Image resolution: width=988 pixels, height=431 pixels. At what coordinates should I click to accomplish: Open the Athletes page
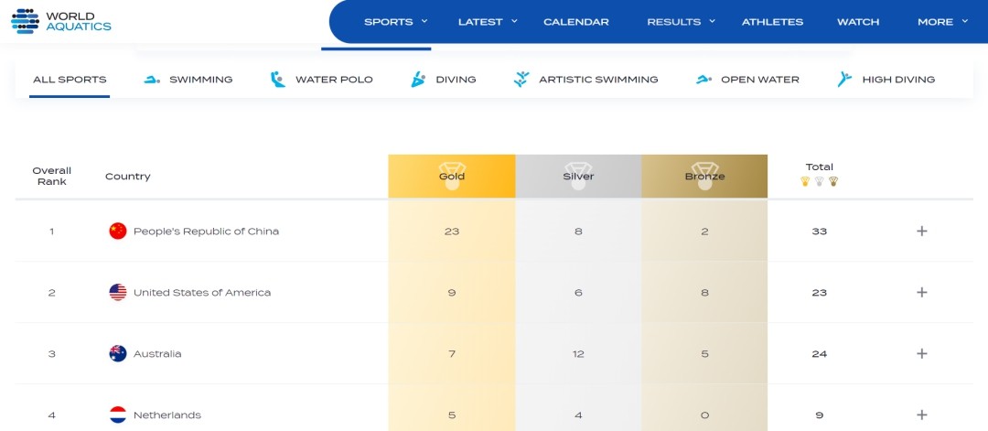pyautogui.click(x=772, y=22)
